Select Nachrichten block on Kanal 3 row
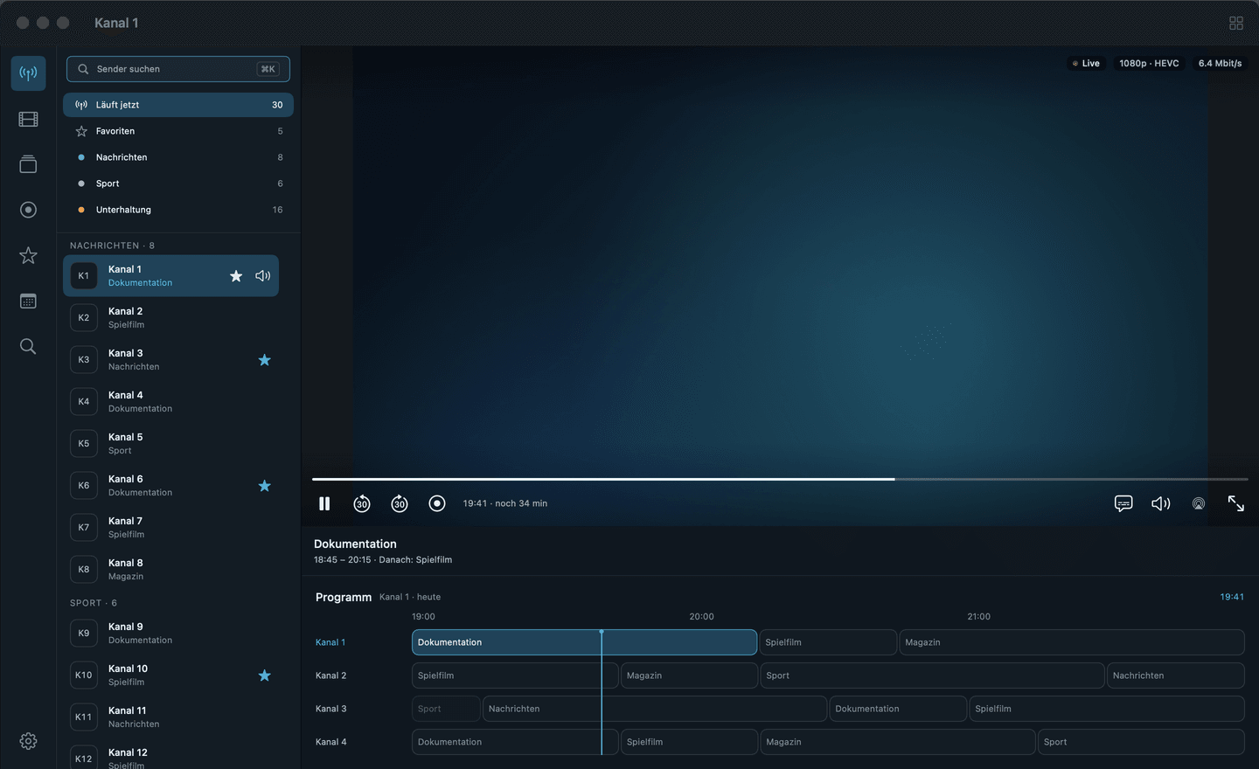Image resolution: width=1259 pixels, height=769 pixels. 655,709
